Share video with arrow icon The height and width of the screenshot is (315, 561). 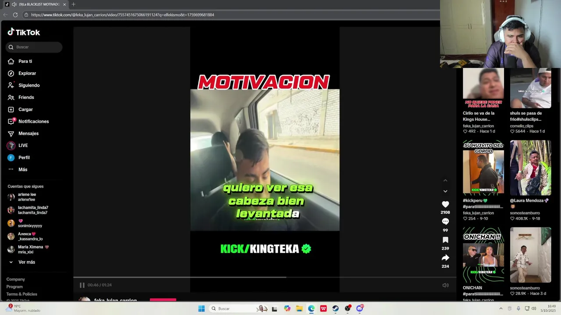pyautogui.click(x=445, y=258)
